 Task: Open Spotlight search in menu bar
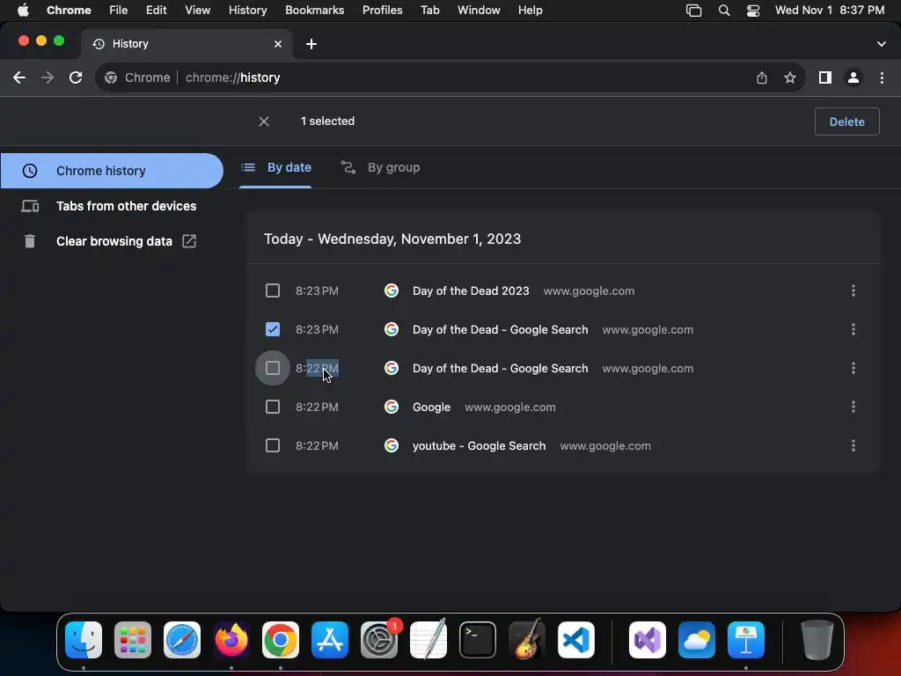pyautogui.click(x=724, y=11)
